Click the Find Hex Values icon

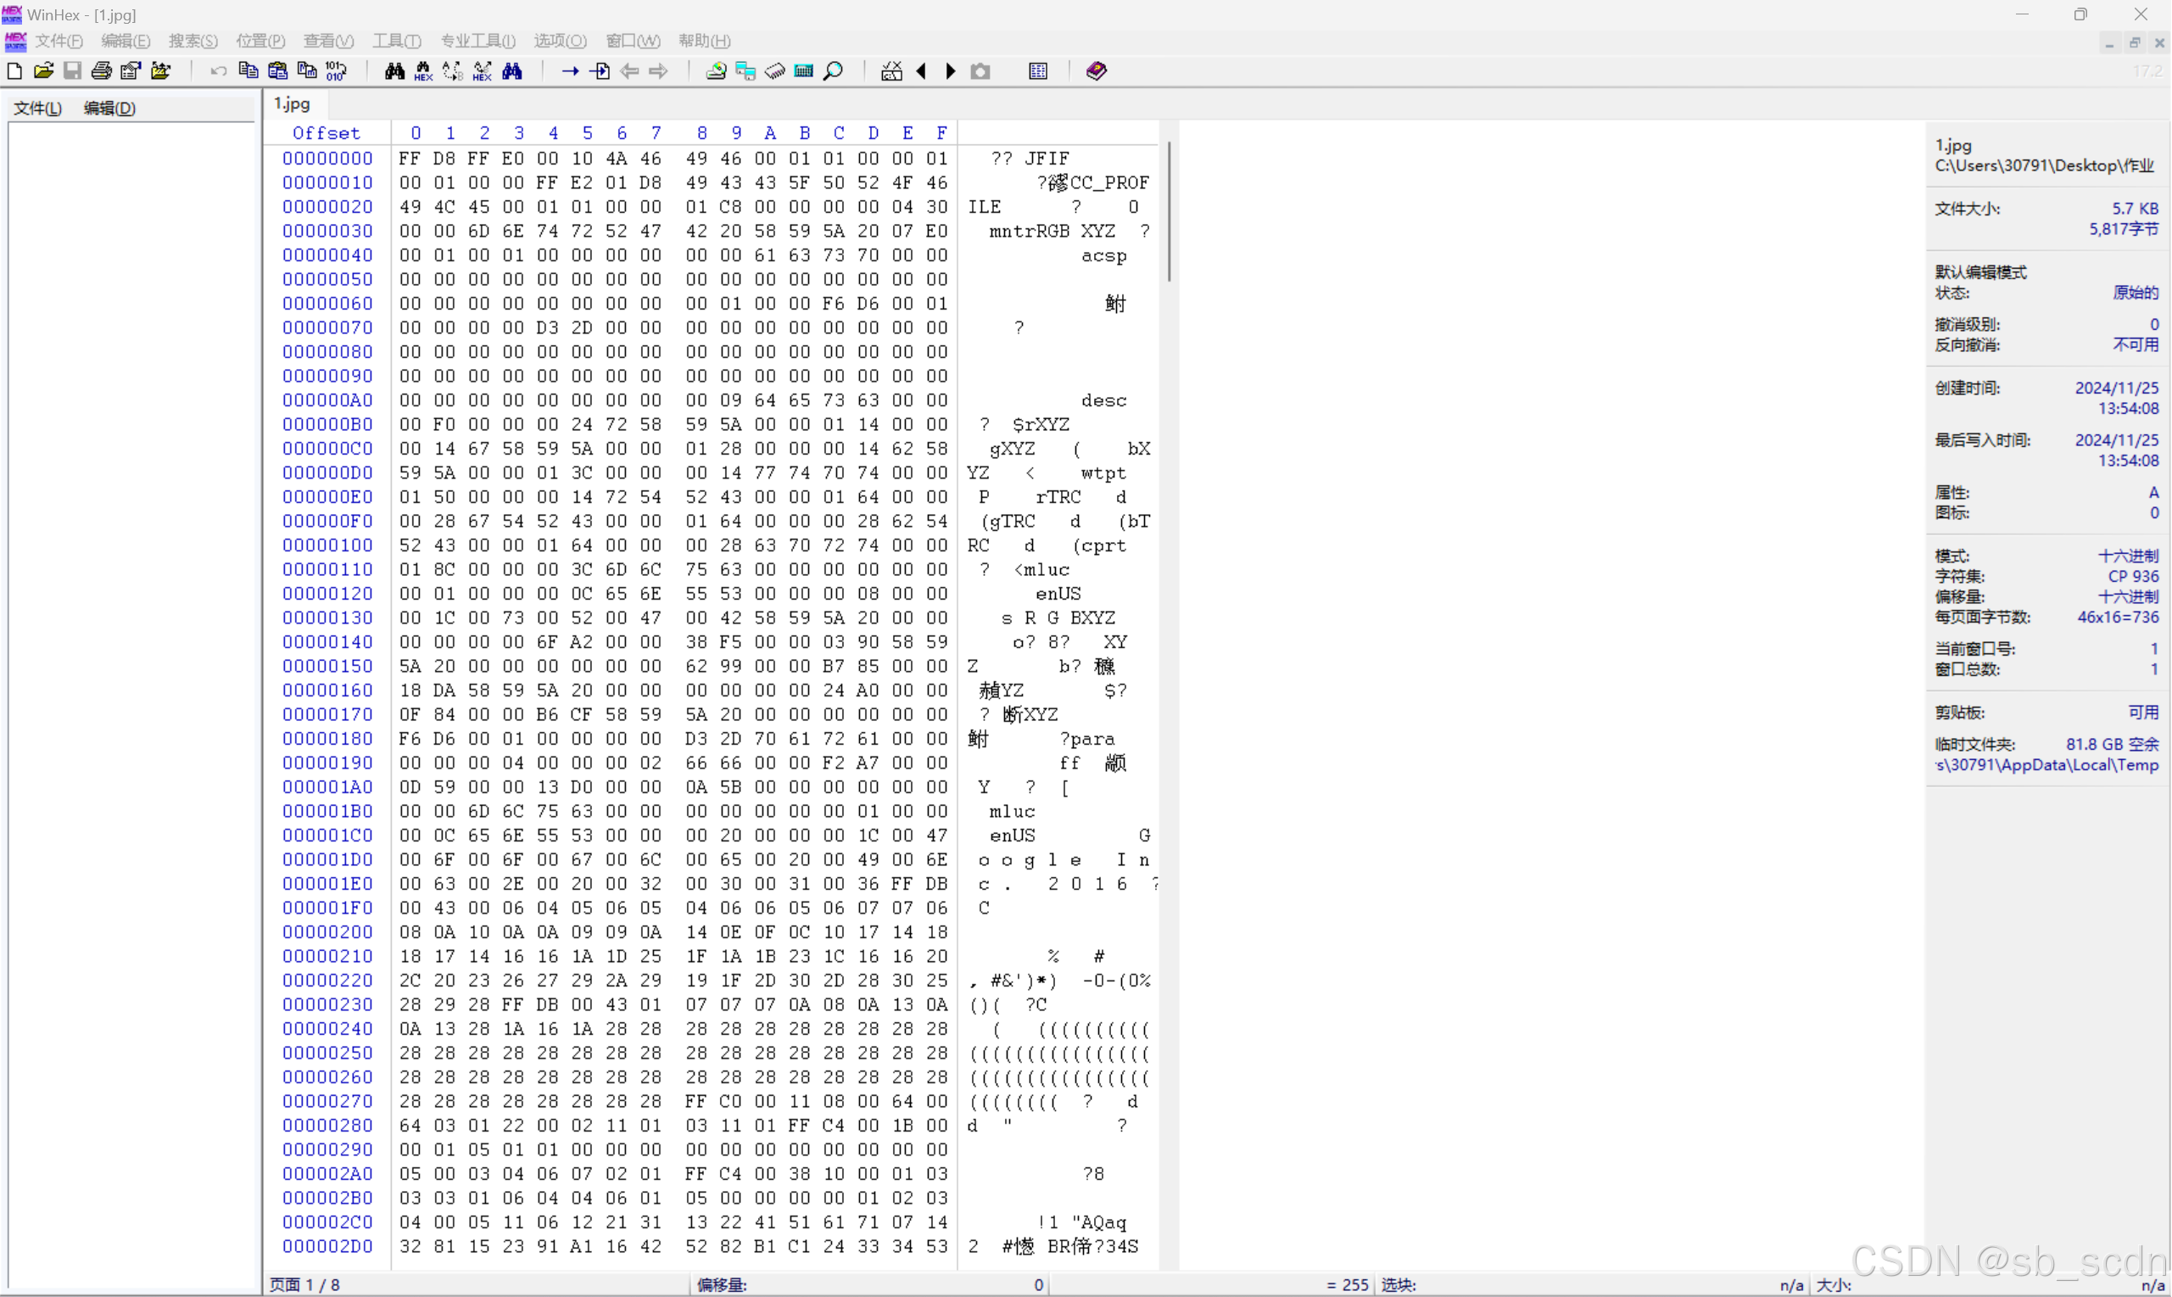[x=424, y=70]
